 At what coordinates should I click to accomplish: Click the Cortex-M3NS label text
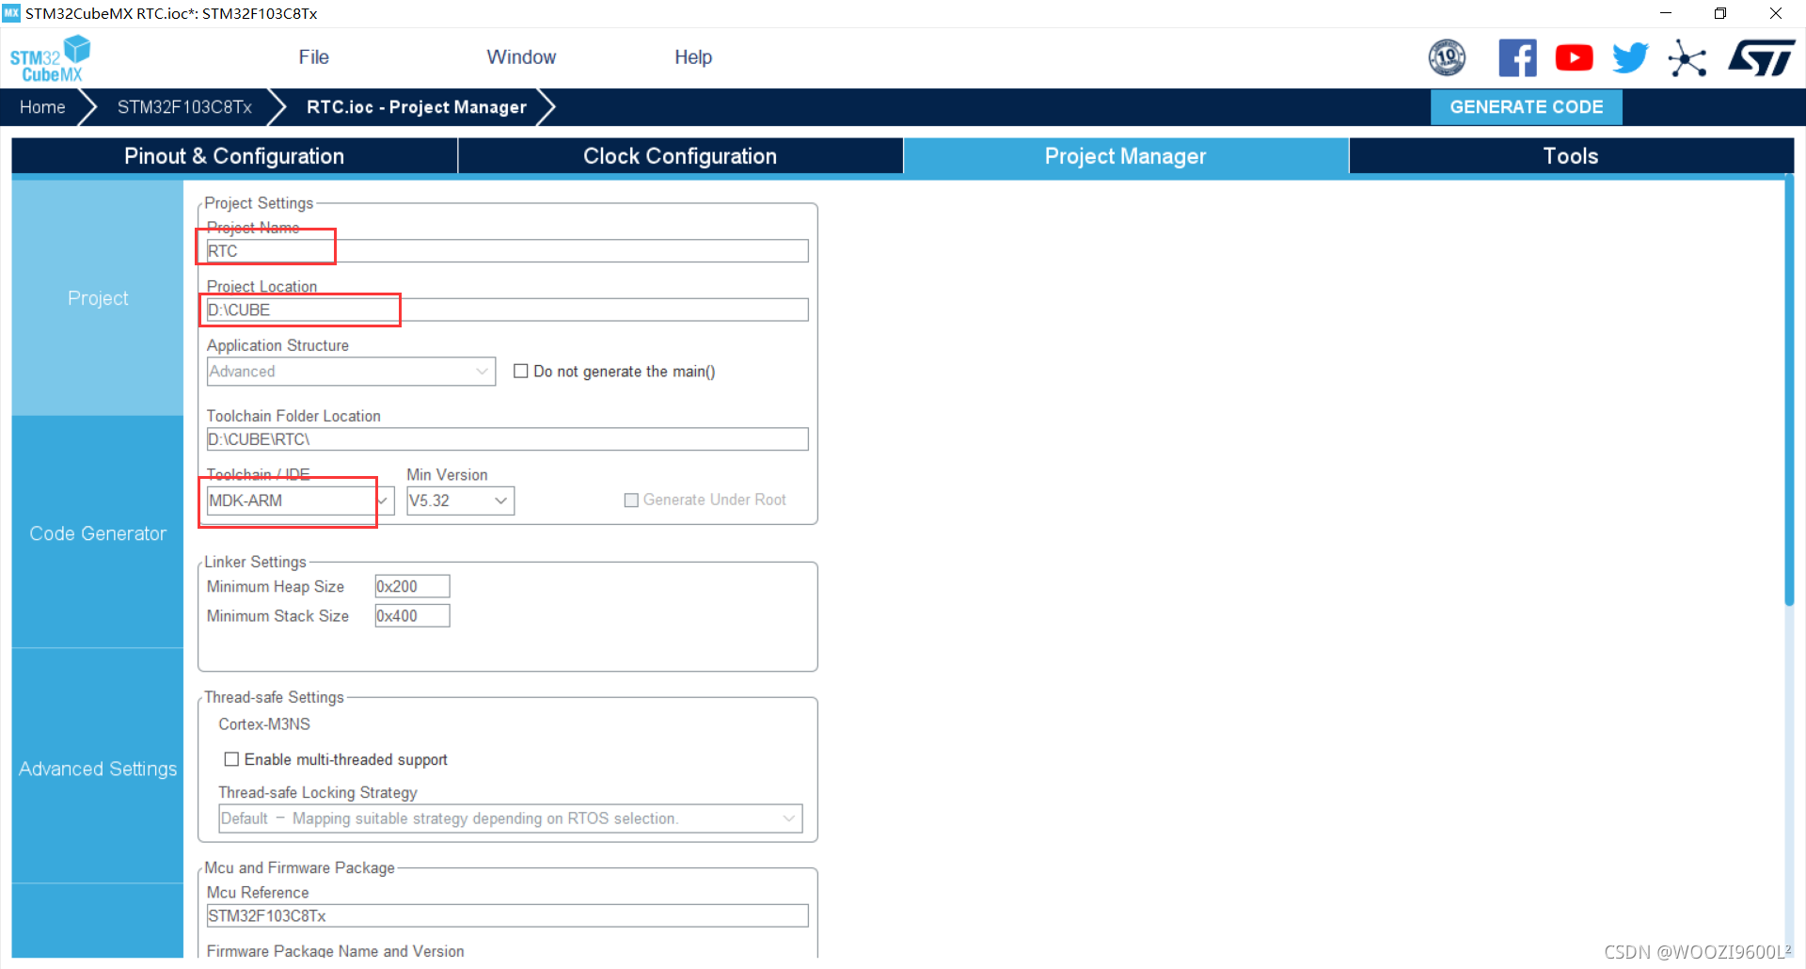264,724
